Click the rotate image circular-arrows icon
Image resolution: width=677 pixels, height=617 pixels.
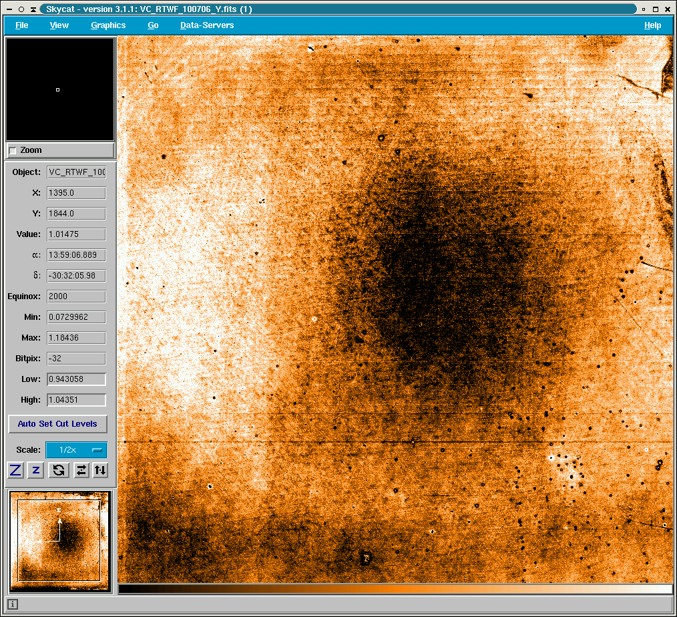(59, 470)
